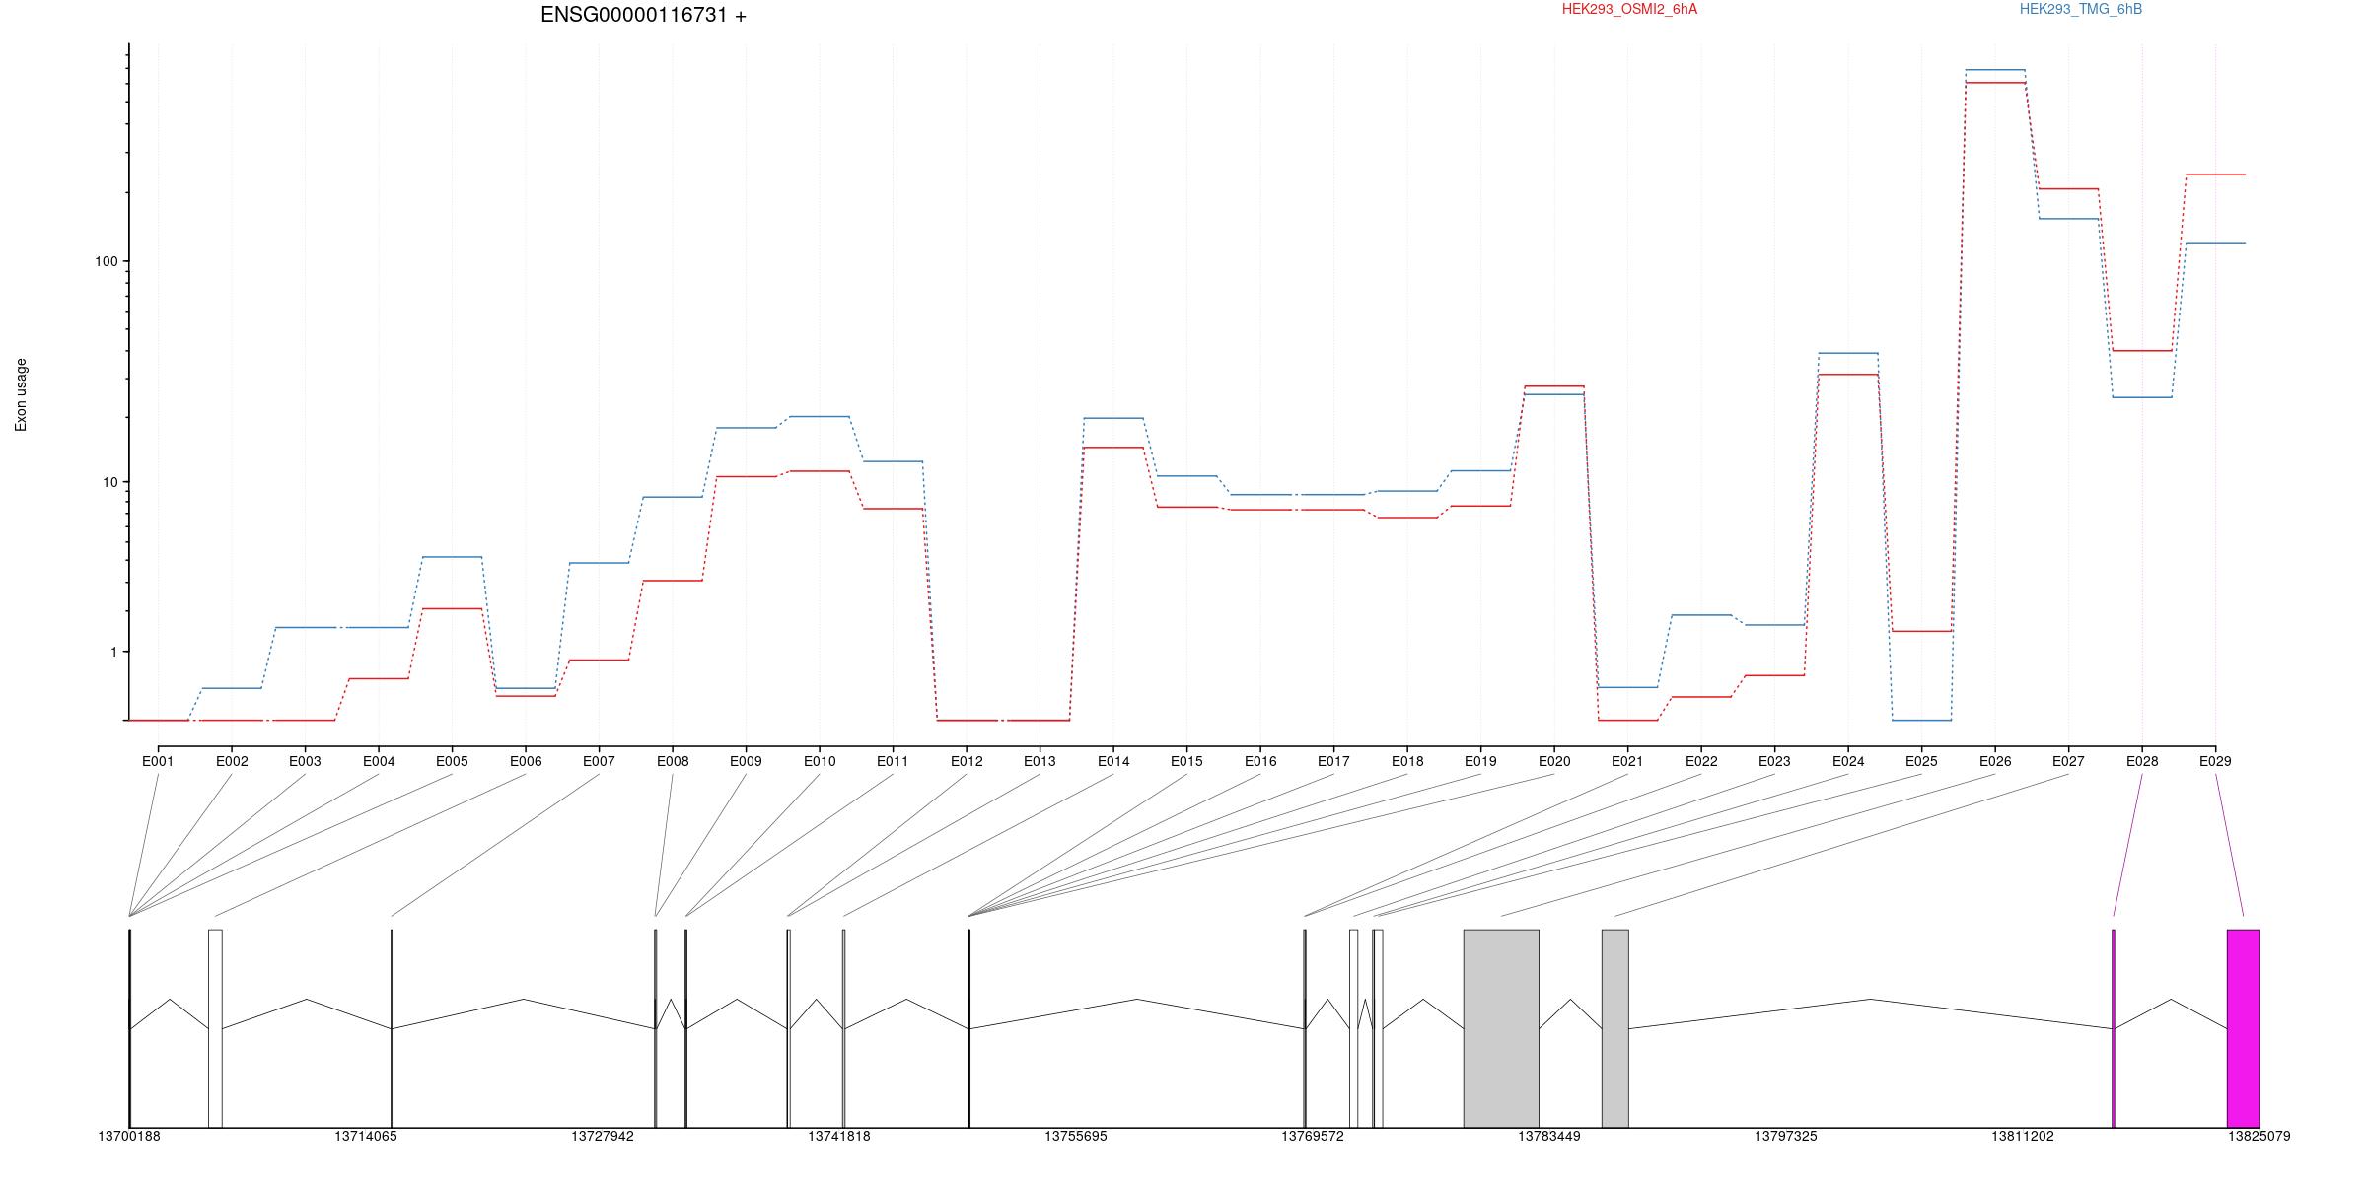
Task: Click exon label E014
Action: 1113,761
